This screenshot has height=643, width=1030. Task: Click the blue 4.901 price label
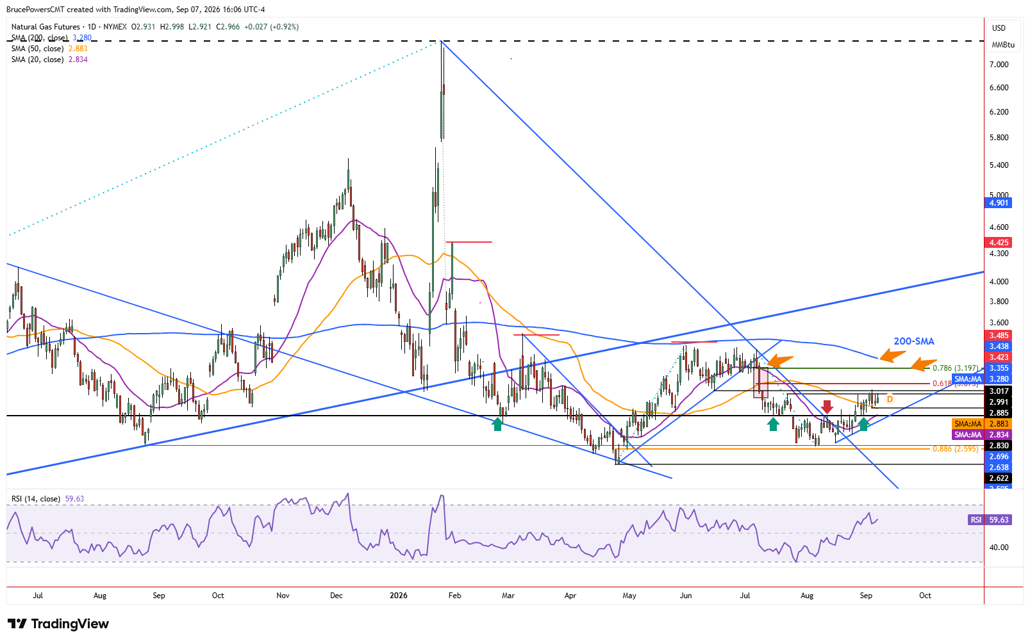click(999, 203)
